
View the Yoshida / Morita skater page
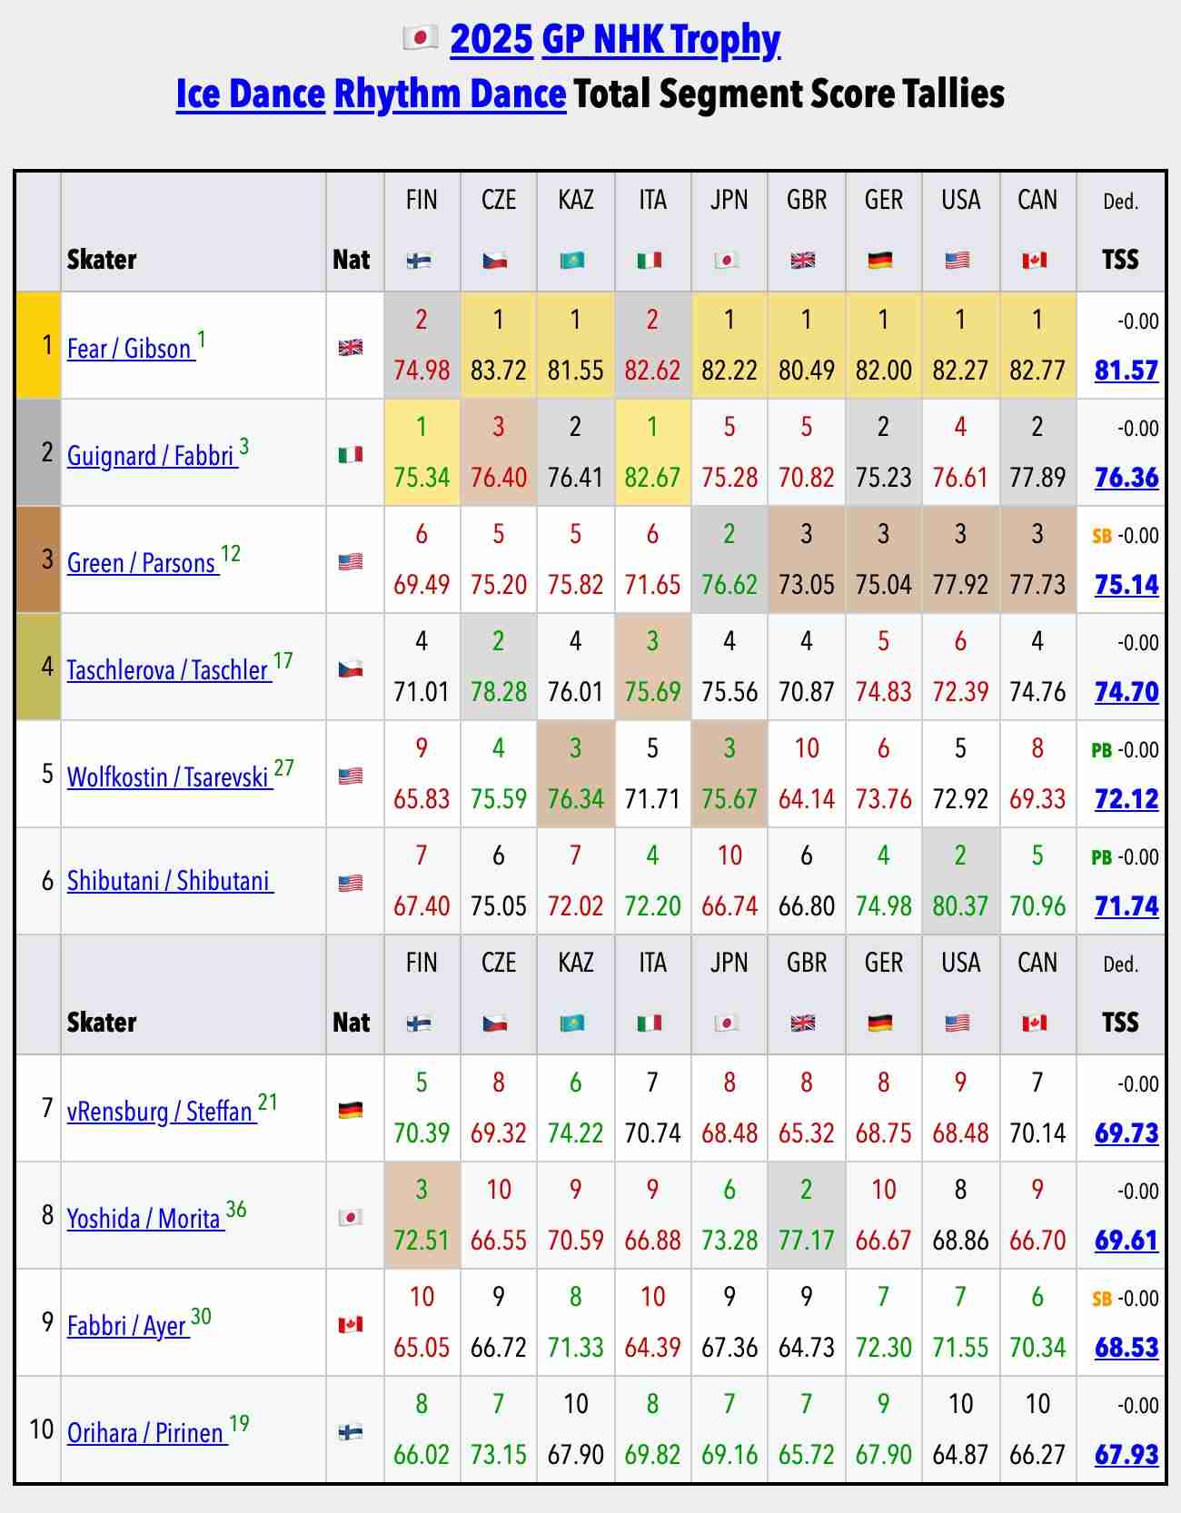(145, 1219)
